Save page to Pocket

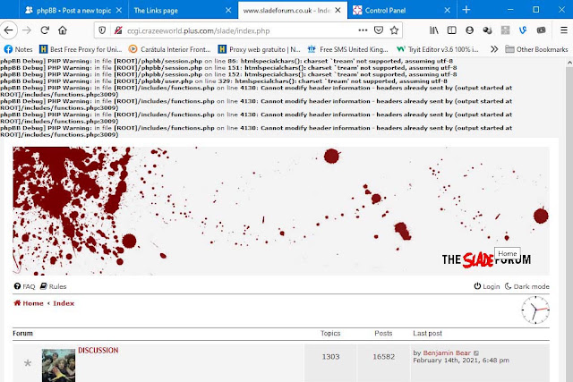click(x=379, y=30)
